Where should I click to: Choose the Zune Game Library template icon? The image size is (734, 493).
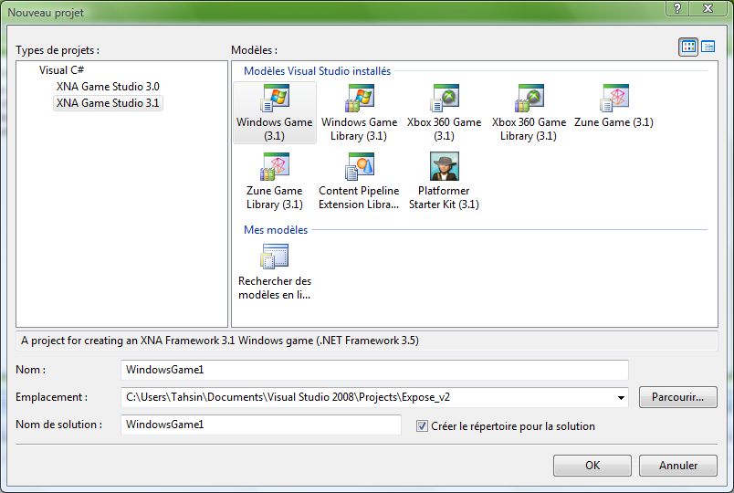point(274,167)
